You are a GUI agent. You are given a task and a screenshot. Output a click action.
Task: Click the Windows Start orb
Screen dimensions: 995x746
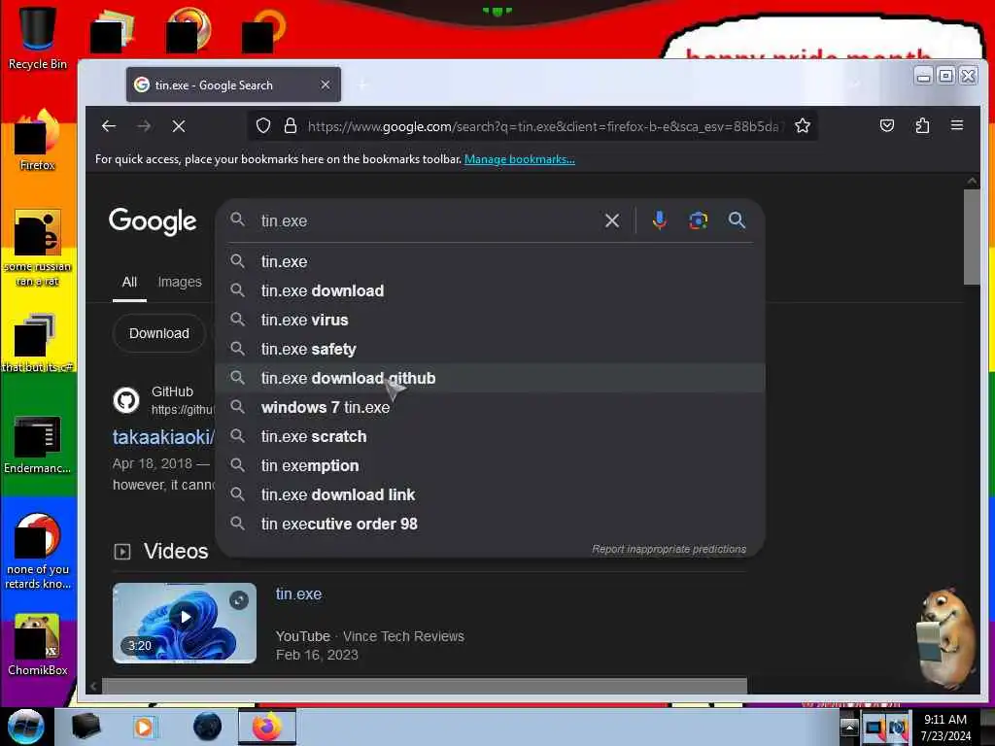tap(26, 727)
